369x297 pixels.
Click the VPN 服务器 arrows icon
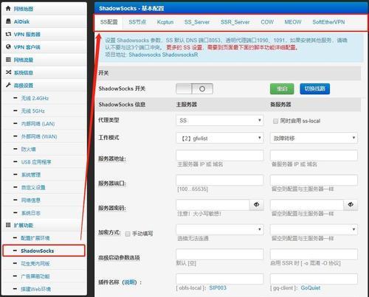(x=8, y=34)
